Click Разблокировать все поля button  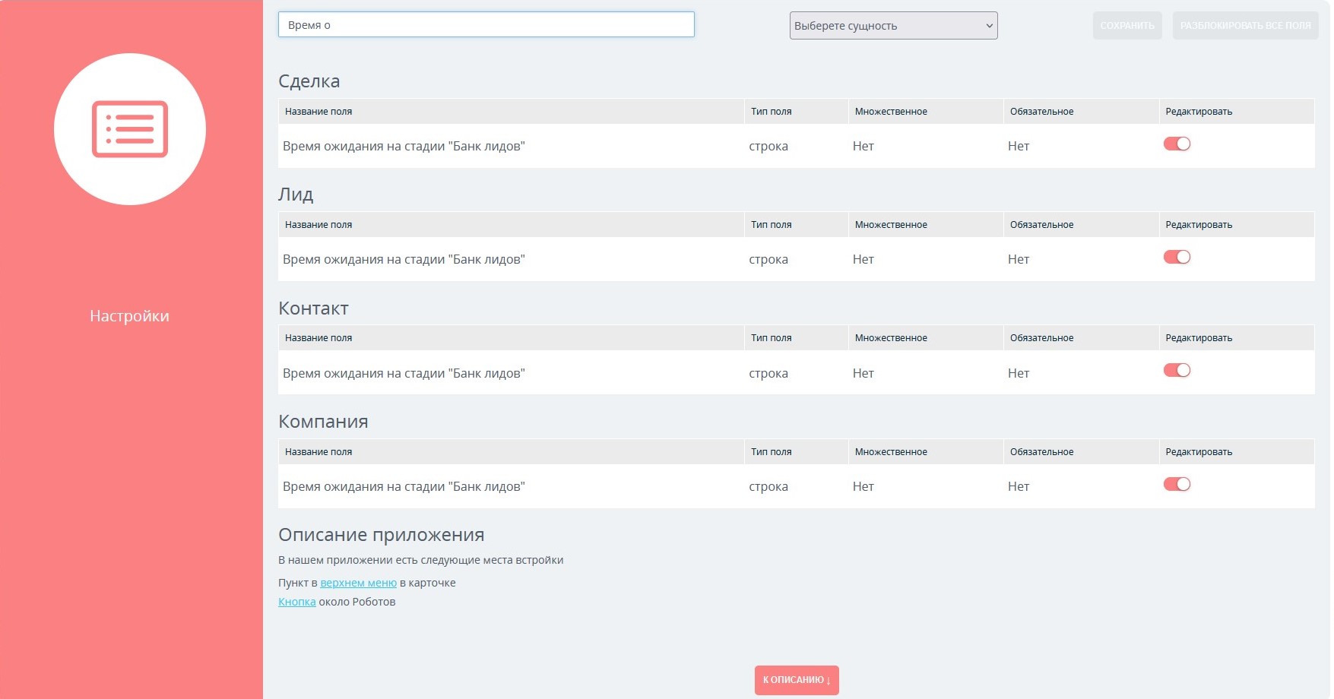point(1245,26)
